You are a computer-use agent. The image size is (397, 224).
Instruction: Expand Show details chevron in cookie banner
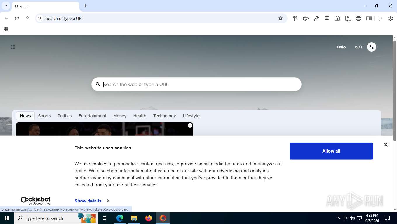(x=108, y=201)
